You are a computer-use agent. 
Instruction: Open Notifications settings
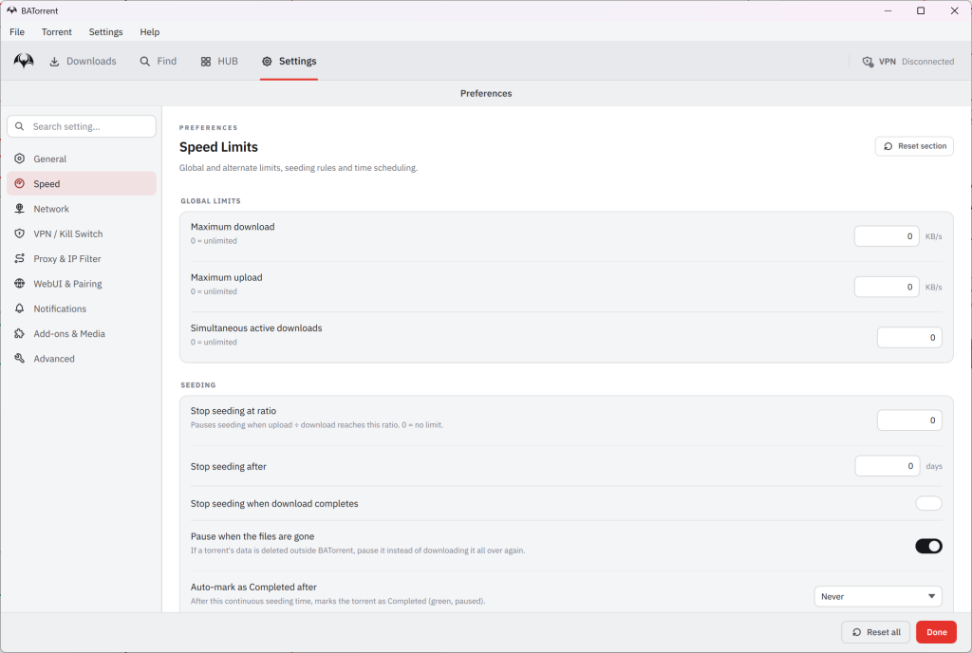[82, 308]
